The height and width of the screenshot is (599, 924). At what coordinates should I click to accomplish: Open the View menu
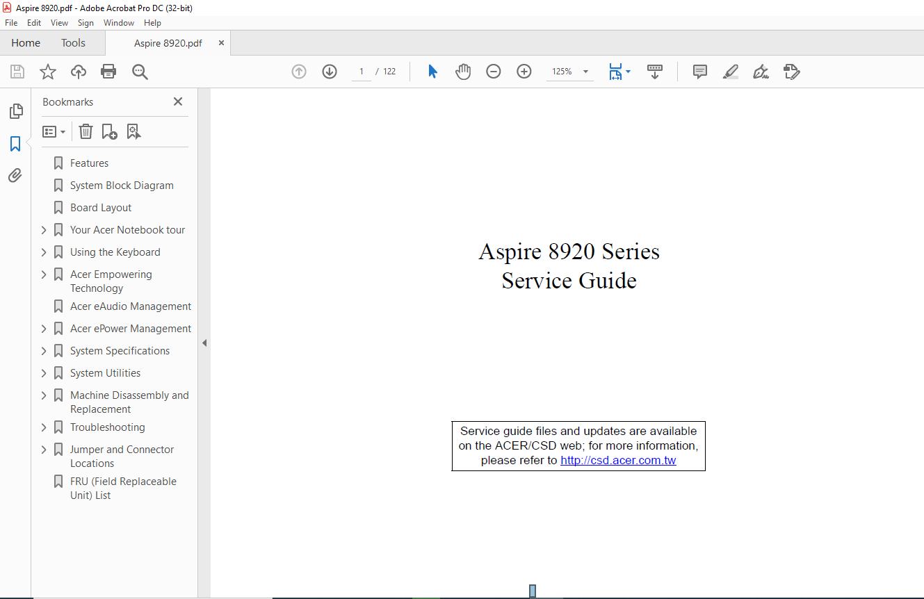point(59,23)
